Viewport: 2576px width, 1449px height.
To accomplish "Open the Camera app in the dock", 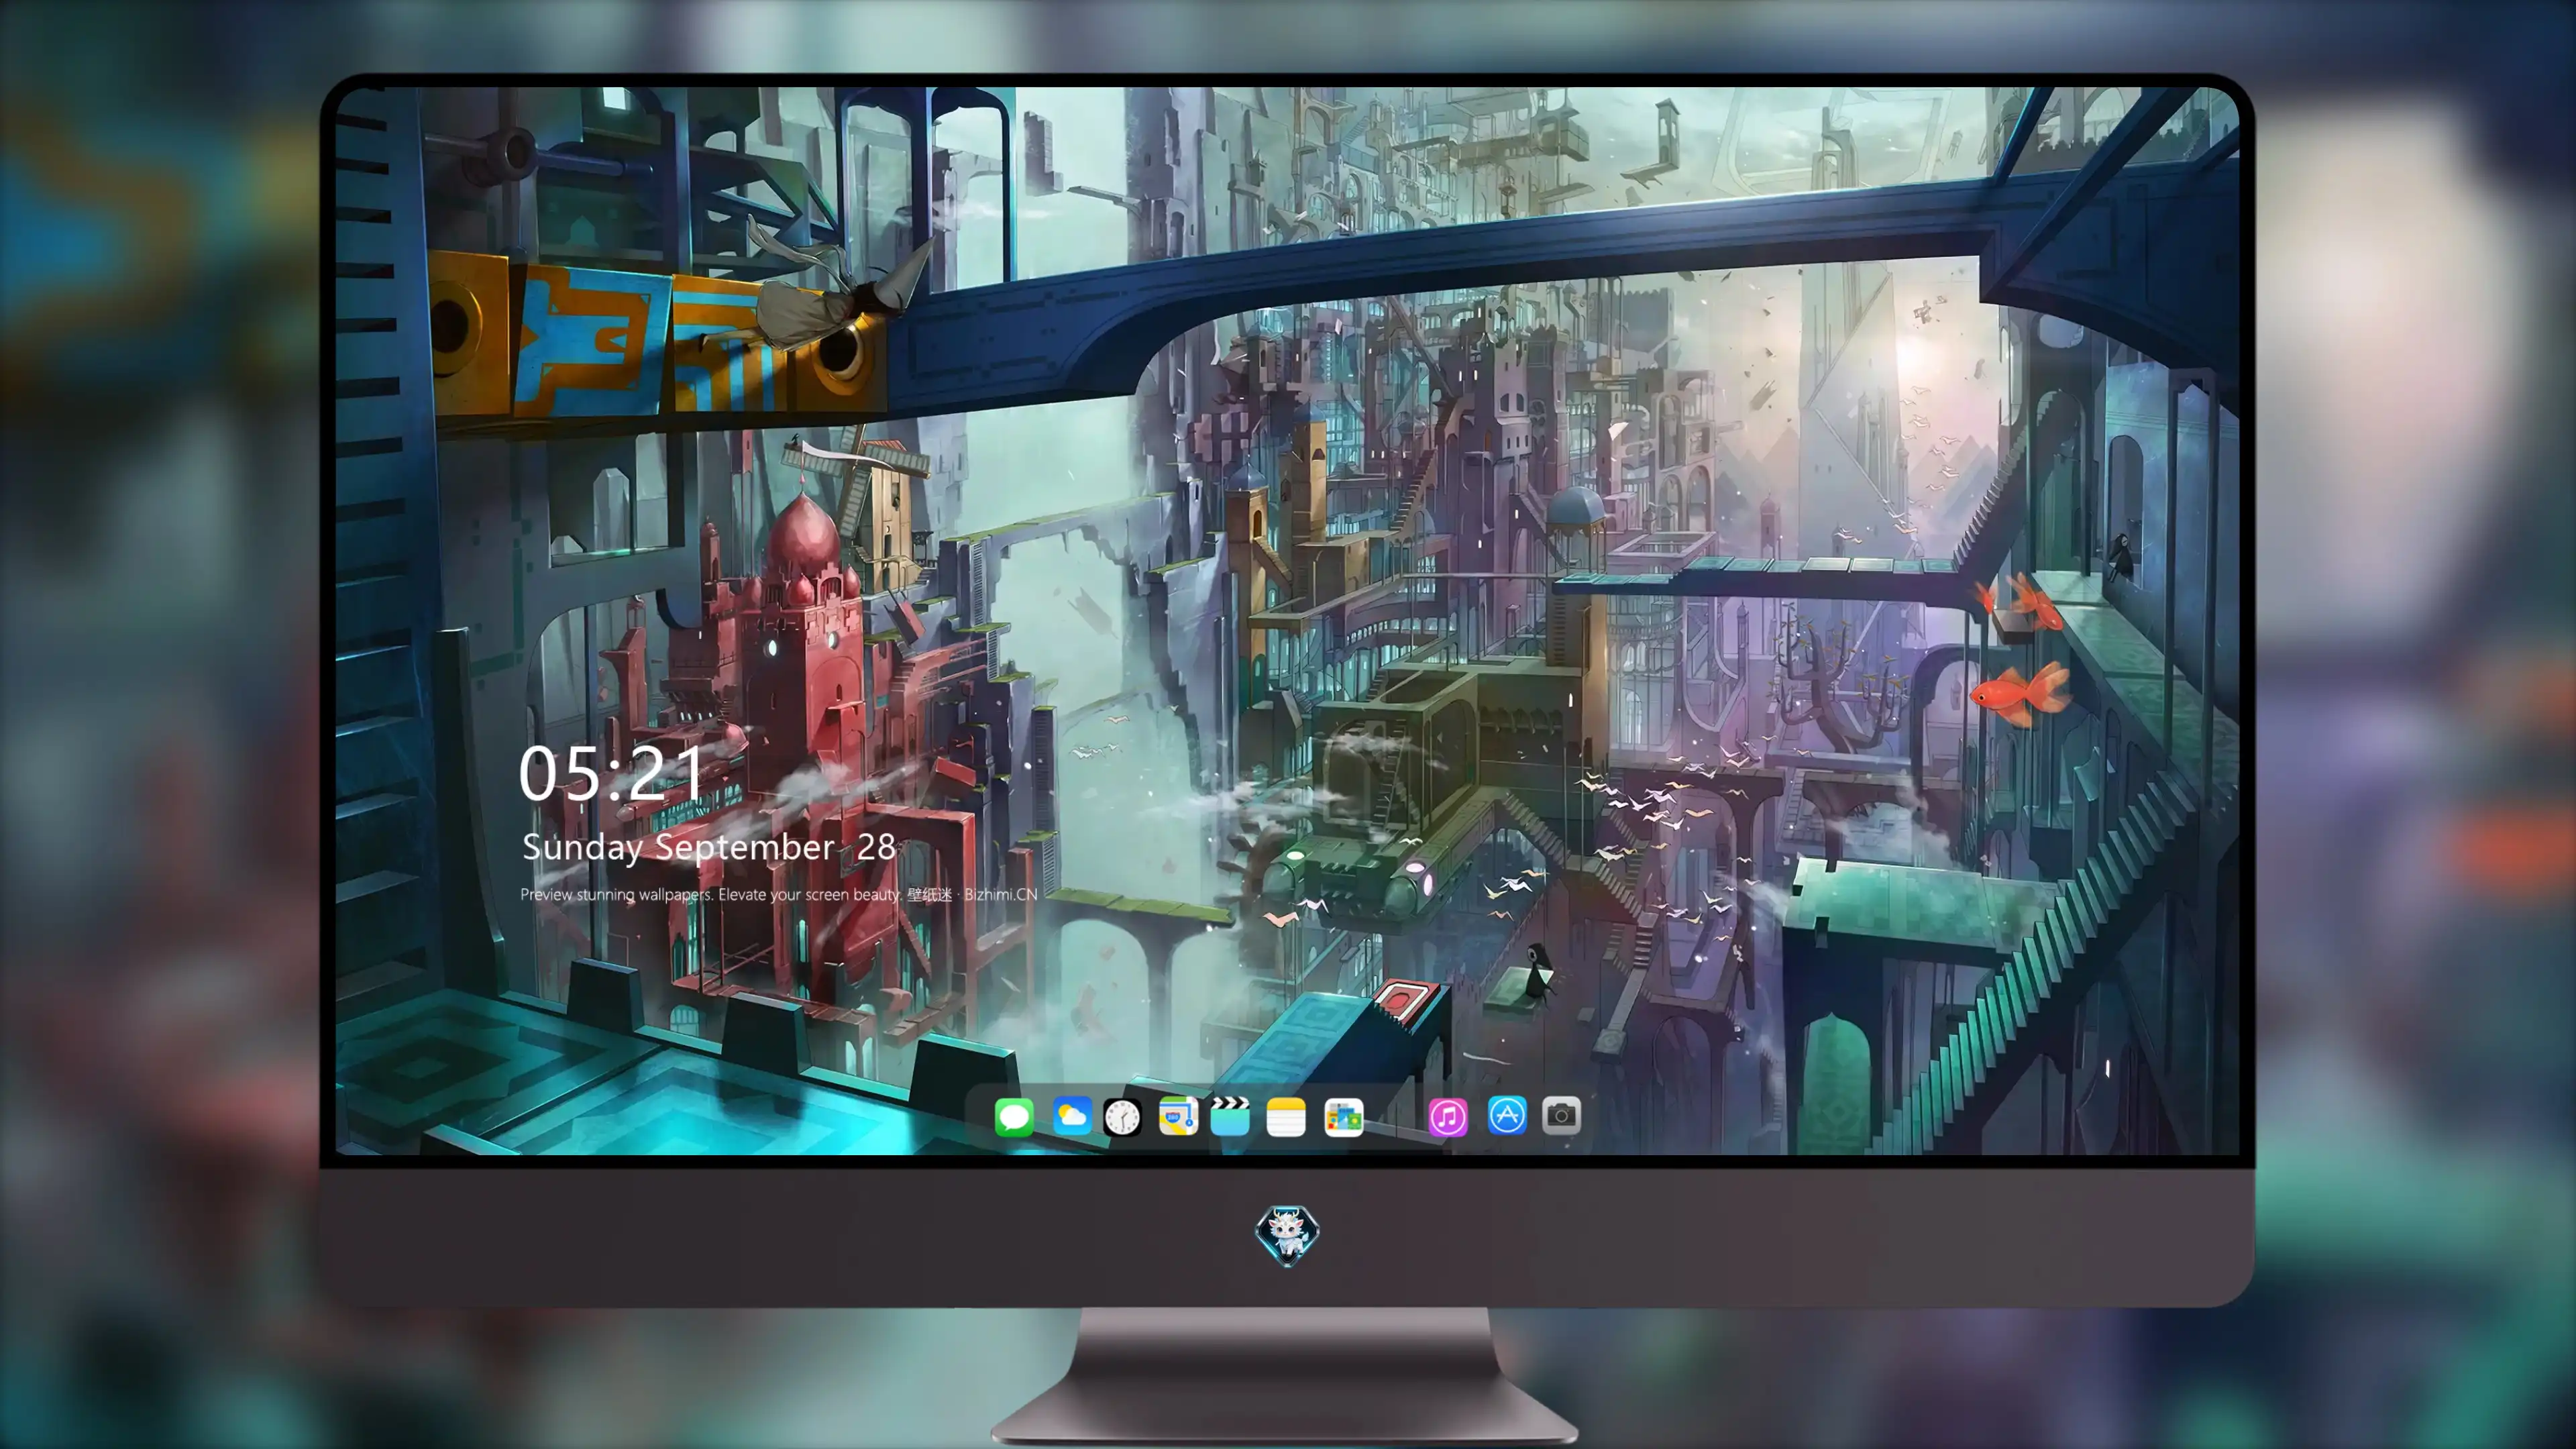I will coord(1561,1115).
